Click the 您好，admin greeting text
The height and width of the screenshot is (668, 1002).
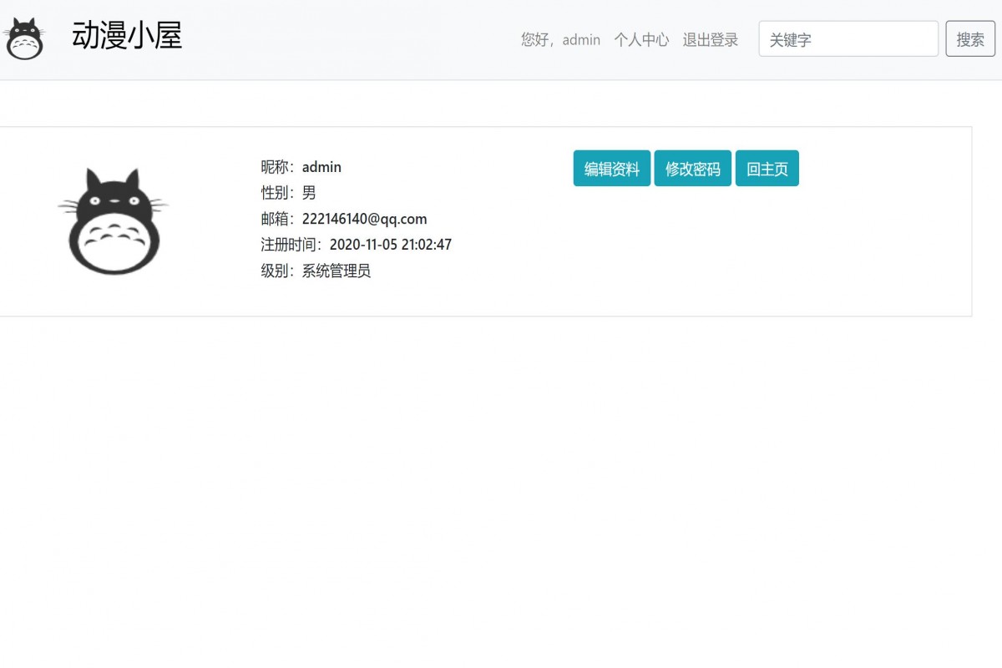tap(560, 39)
